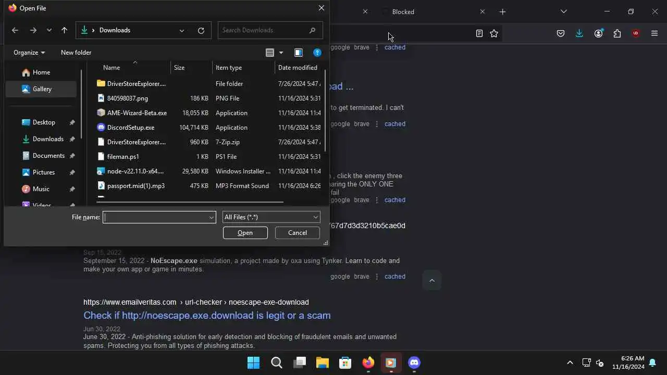List all tabs dropdown in Firefox
The width and height of the screenshot is (667, 375).
564,11
